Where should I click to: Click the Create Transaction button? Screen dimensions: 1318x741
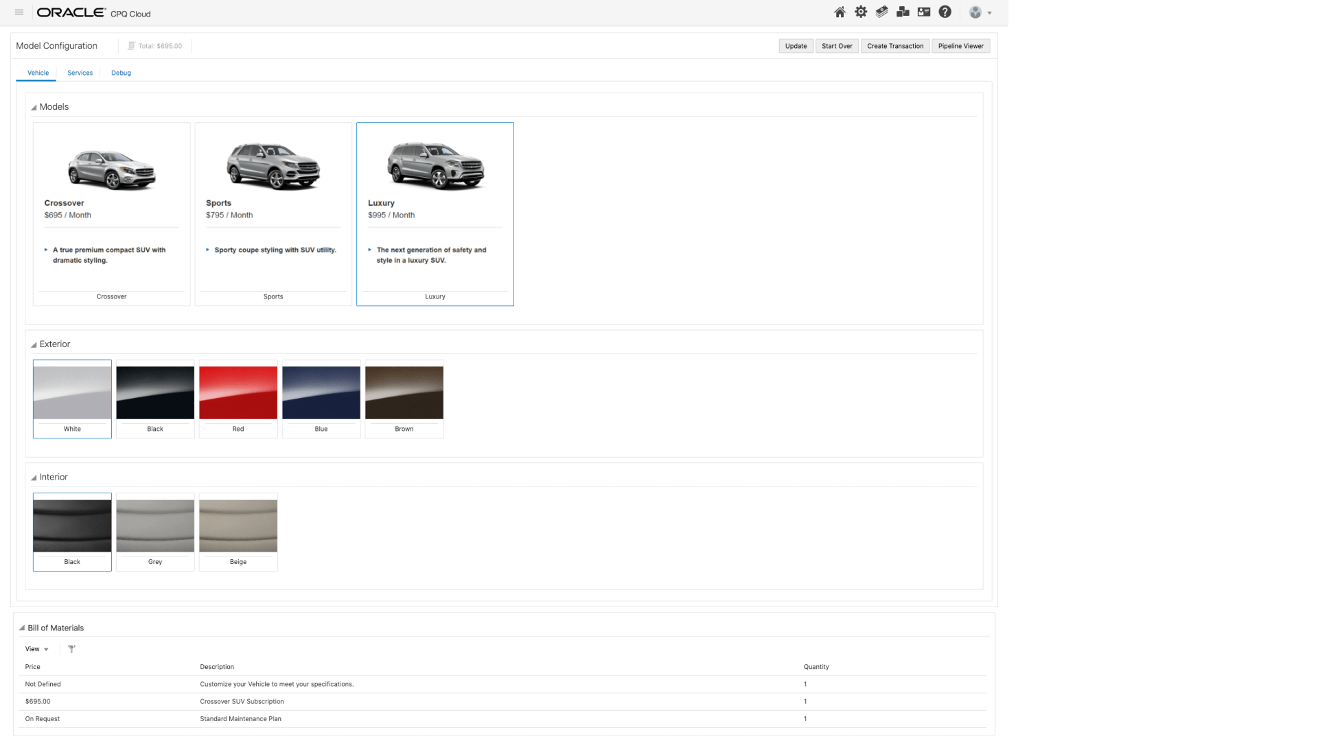pos(895,46)
